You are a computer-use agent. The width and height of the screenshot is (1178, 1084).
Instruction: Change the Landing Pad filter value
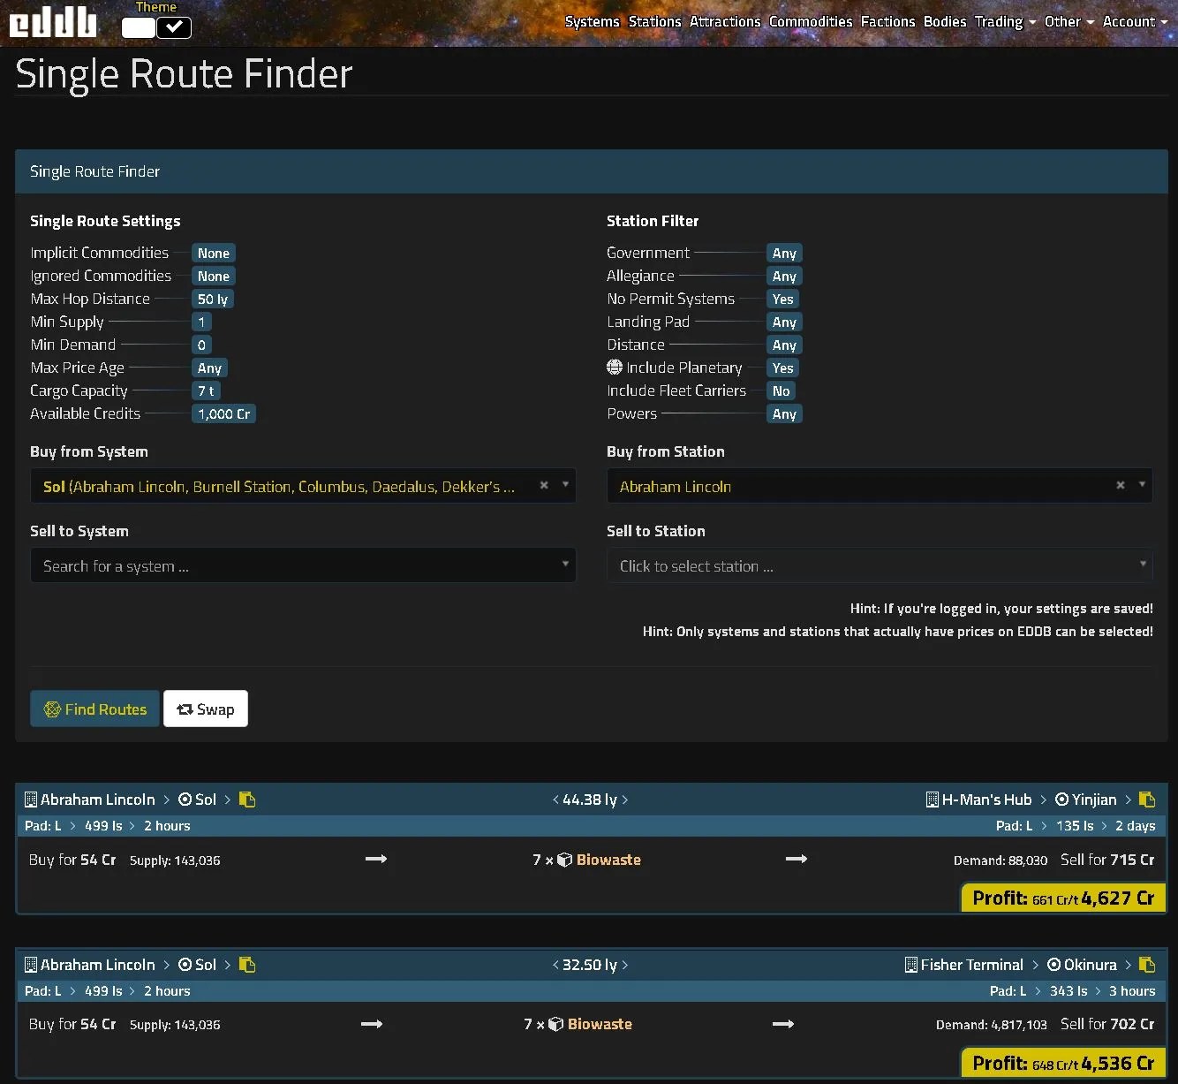[784, 322]
